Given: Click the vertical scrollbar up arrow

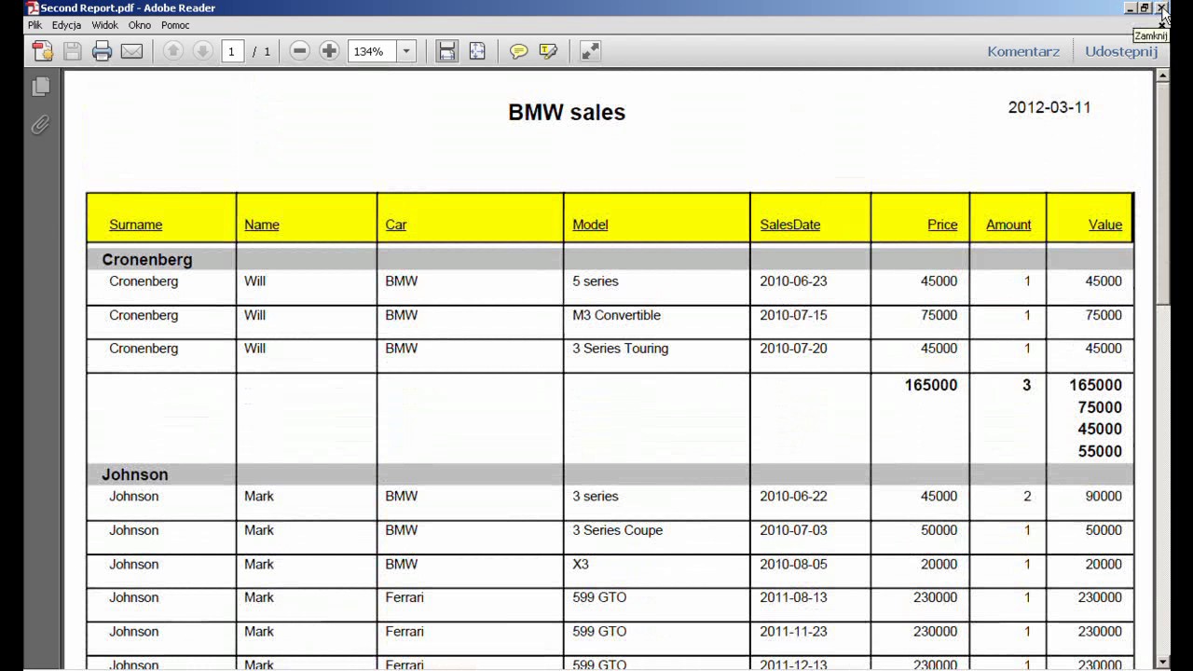Looking at the screenshot, I should [1162, 75].
